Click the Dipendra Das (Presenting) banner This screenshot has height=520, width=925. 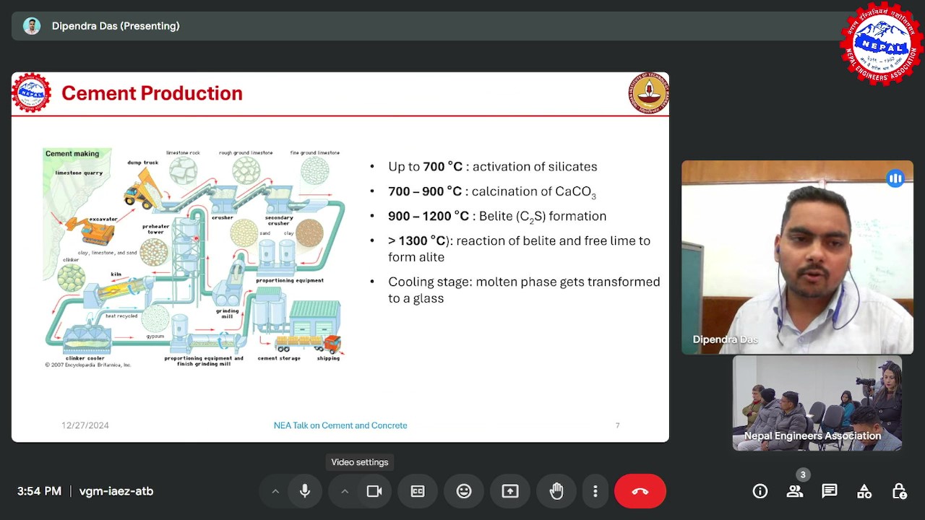click(x=116, y=26)
